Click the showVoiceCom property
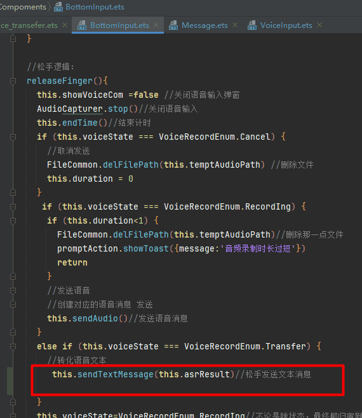Viewport: 362px width, 418px height. click(93, 95)
